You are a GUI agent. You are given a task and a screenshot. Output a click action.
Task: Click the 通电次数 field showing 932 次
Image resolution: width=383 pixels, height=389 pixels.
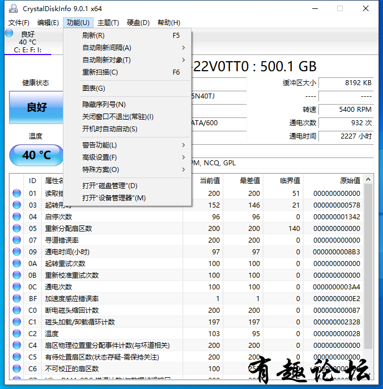pos(346,123)
